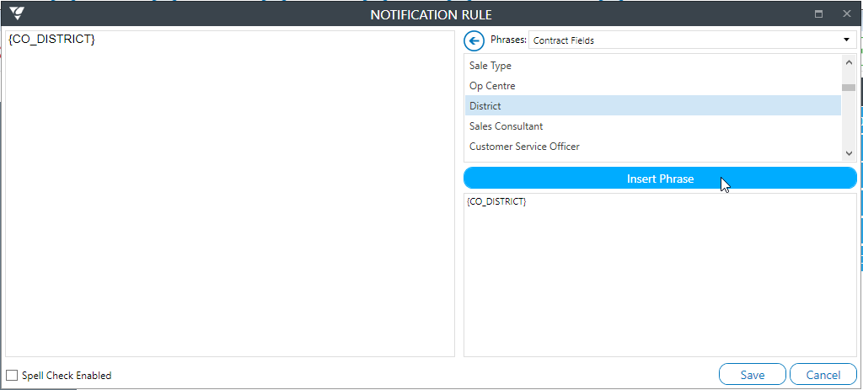Select District in the phrase list
This screenshot has width=863, height=390.
click(x=653, y=105)
